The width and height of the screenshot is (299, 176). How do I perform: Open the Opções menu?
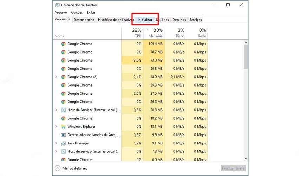click(77, 12)
